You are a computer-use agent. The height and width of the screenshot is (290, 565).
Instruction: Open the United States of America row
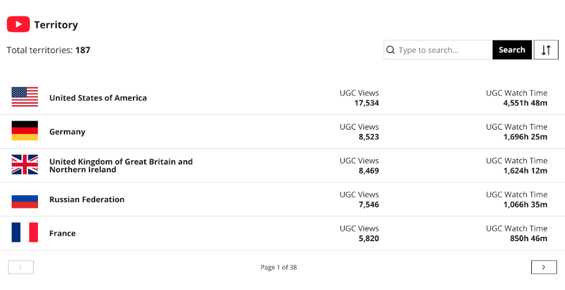(x=282, y=98)
